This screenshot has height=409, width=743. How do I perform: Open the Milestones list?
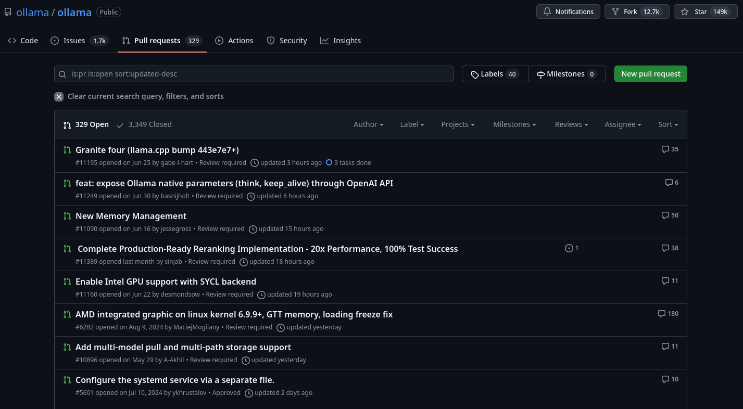click(x=567, y=74)
